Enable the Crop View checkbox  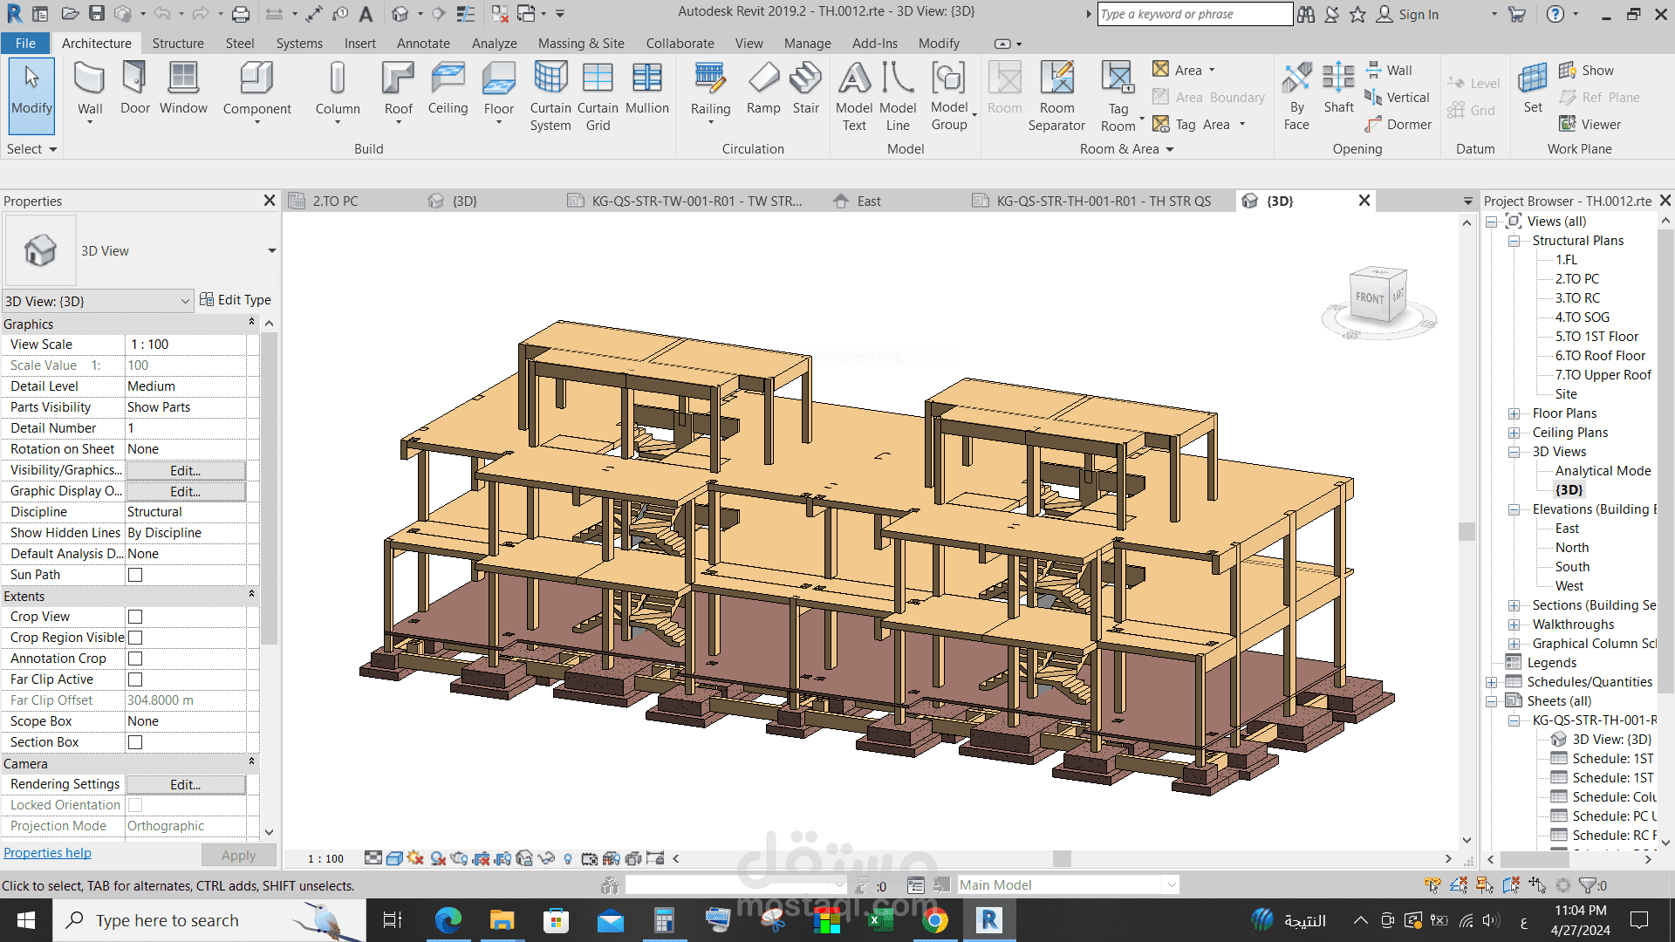point(135,617)
